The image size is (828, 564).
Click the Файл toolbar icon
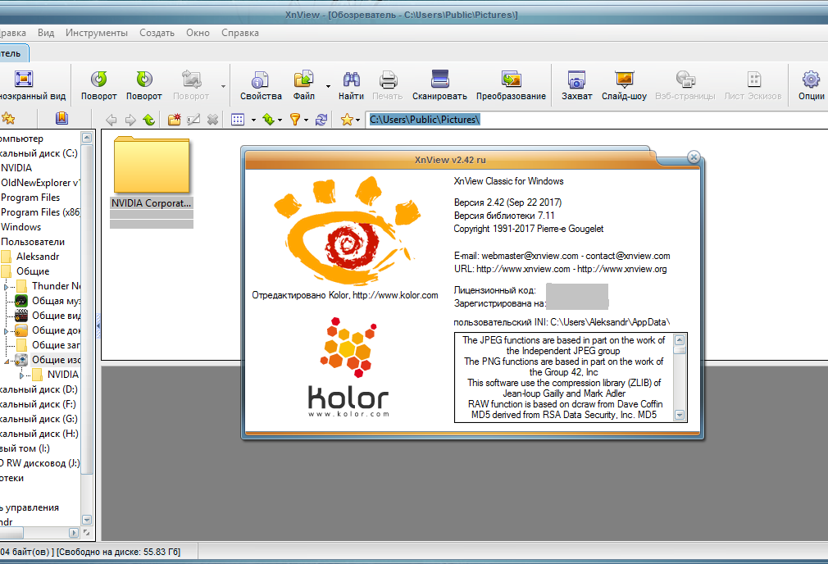303,80
